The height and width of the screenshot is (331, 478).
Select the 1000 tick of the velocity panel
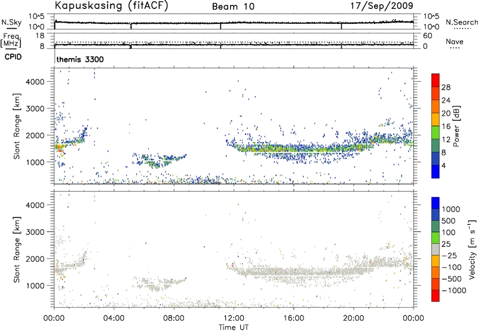35,286
